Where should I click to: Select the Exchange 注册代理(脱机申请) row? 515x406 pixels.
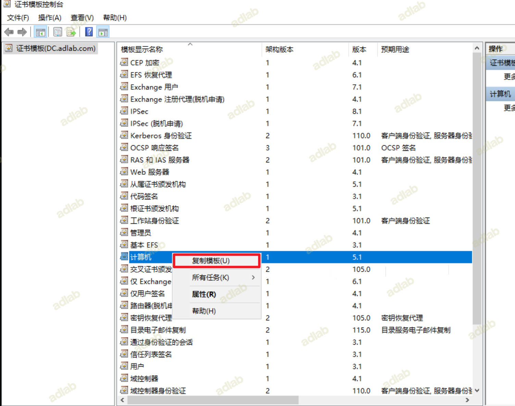coord(296,99)
